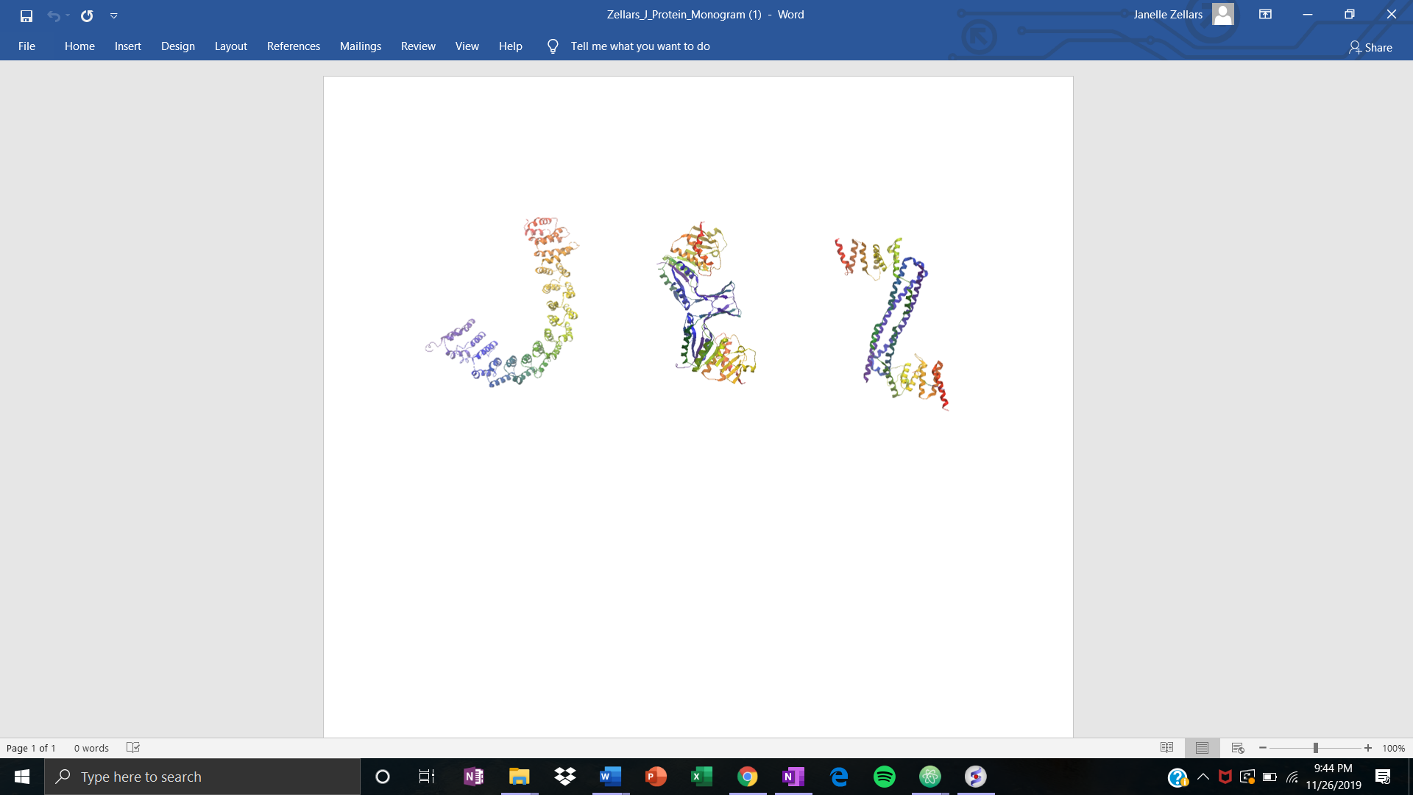
Task: Open the Review ribbon tab
Action: (418, 46)
